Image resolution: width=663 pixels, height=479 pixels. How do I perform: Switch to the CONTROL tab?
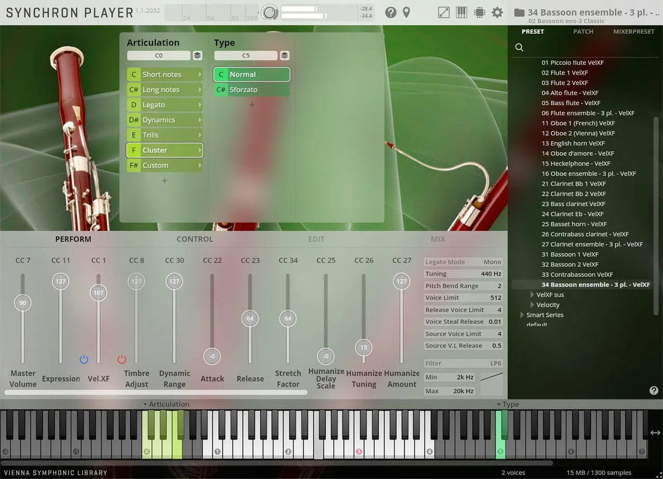[194, 239]
